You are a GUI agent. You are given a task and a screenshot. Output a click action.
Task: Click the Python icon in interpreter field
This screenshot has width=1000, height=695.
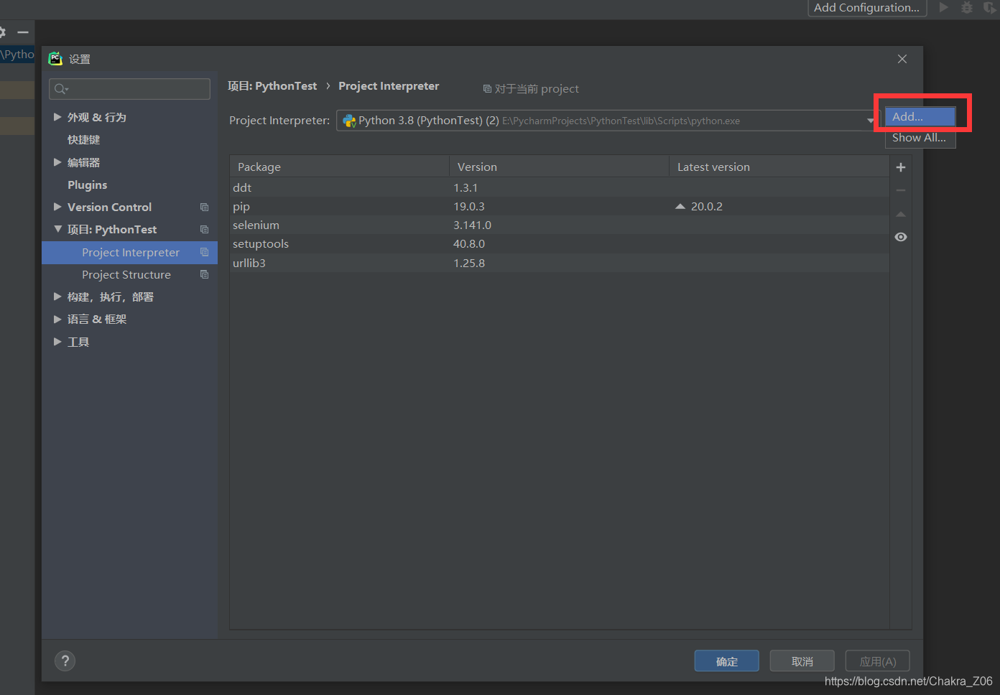(349, 121)
